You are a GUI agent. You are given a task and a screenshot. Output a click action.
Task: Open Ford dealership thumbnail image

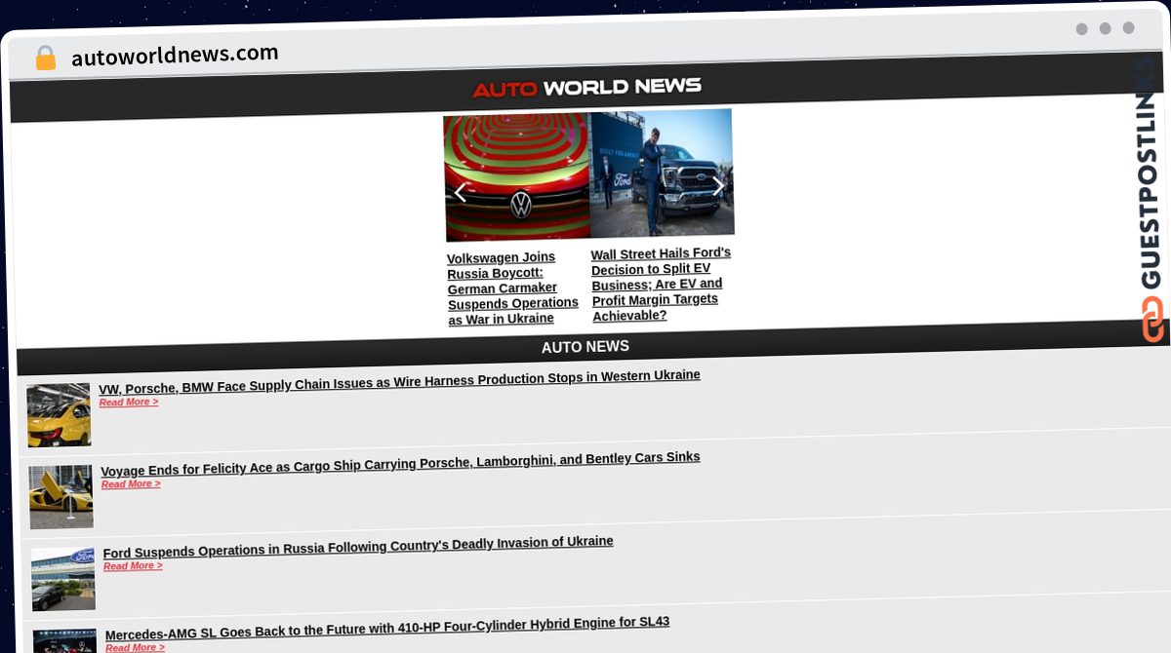(x=63, y=579)
